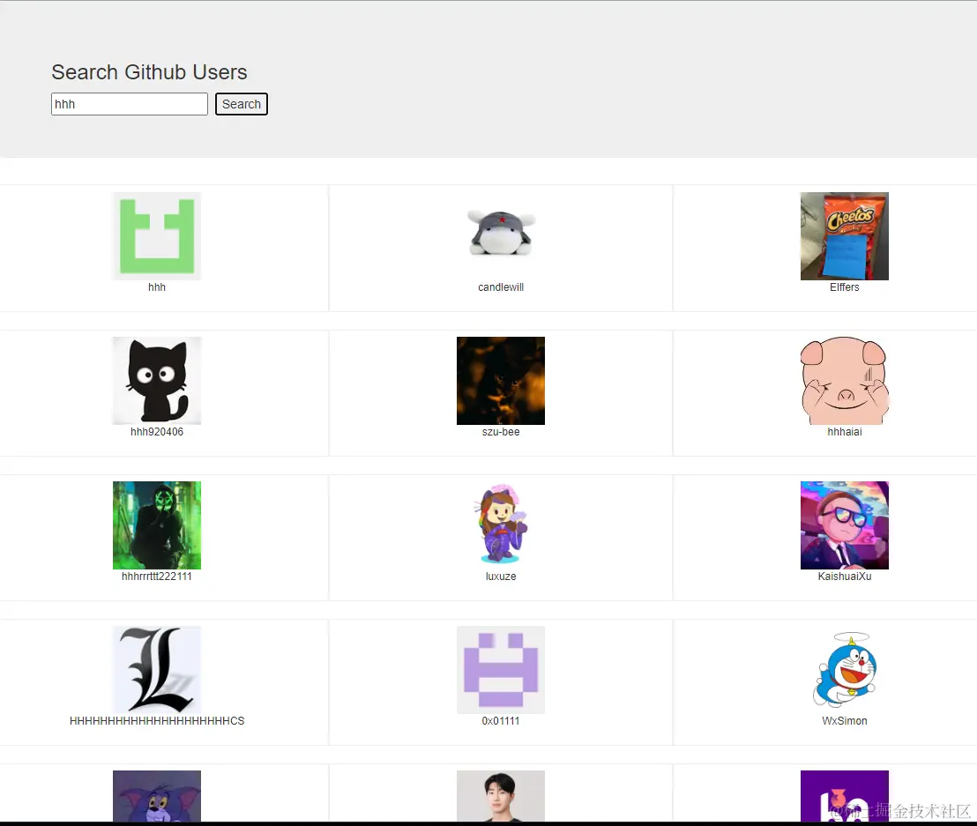977x826 pixels.
Task: Click the black cat avatar of hhh920406
Action: tap(157, 381)
